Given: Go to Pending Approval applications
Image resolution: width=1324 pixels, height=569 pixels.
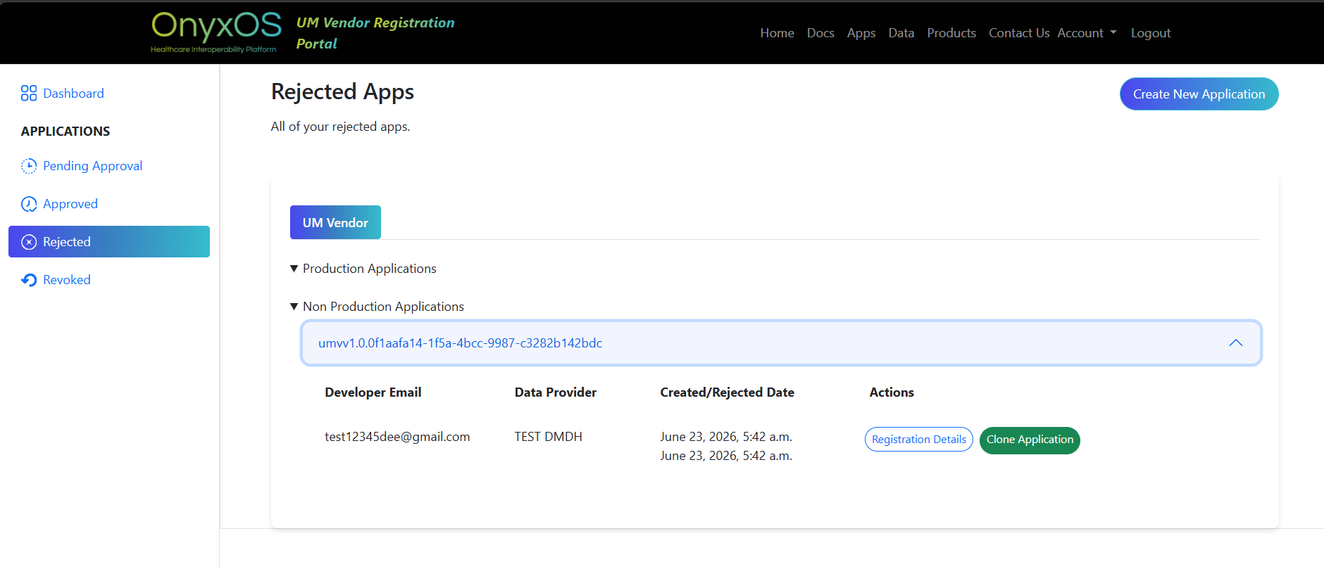Looking at the screenshot, I should 92,166.
